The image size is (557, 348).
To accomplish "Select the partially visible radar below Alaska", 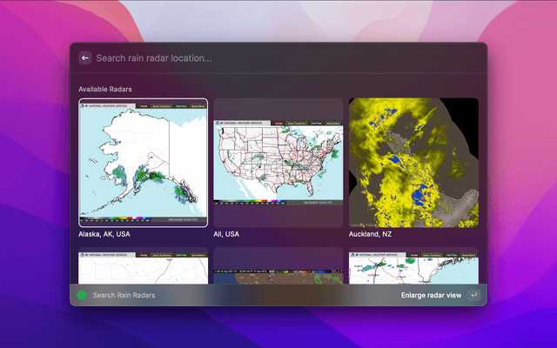I will (x=143, y=267).
